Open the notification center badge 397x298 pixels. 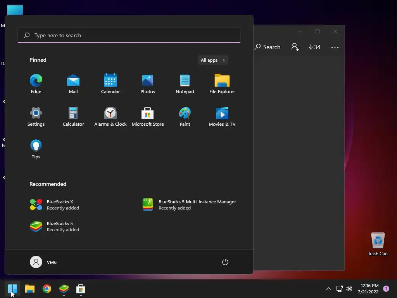[386, 289]
